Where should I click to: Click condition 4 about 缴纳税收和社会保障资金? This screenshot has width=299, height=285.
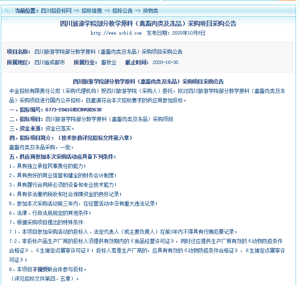(x=66, y=194)
